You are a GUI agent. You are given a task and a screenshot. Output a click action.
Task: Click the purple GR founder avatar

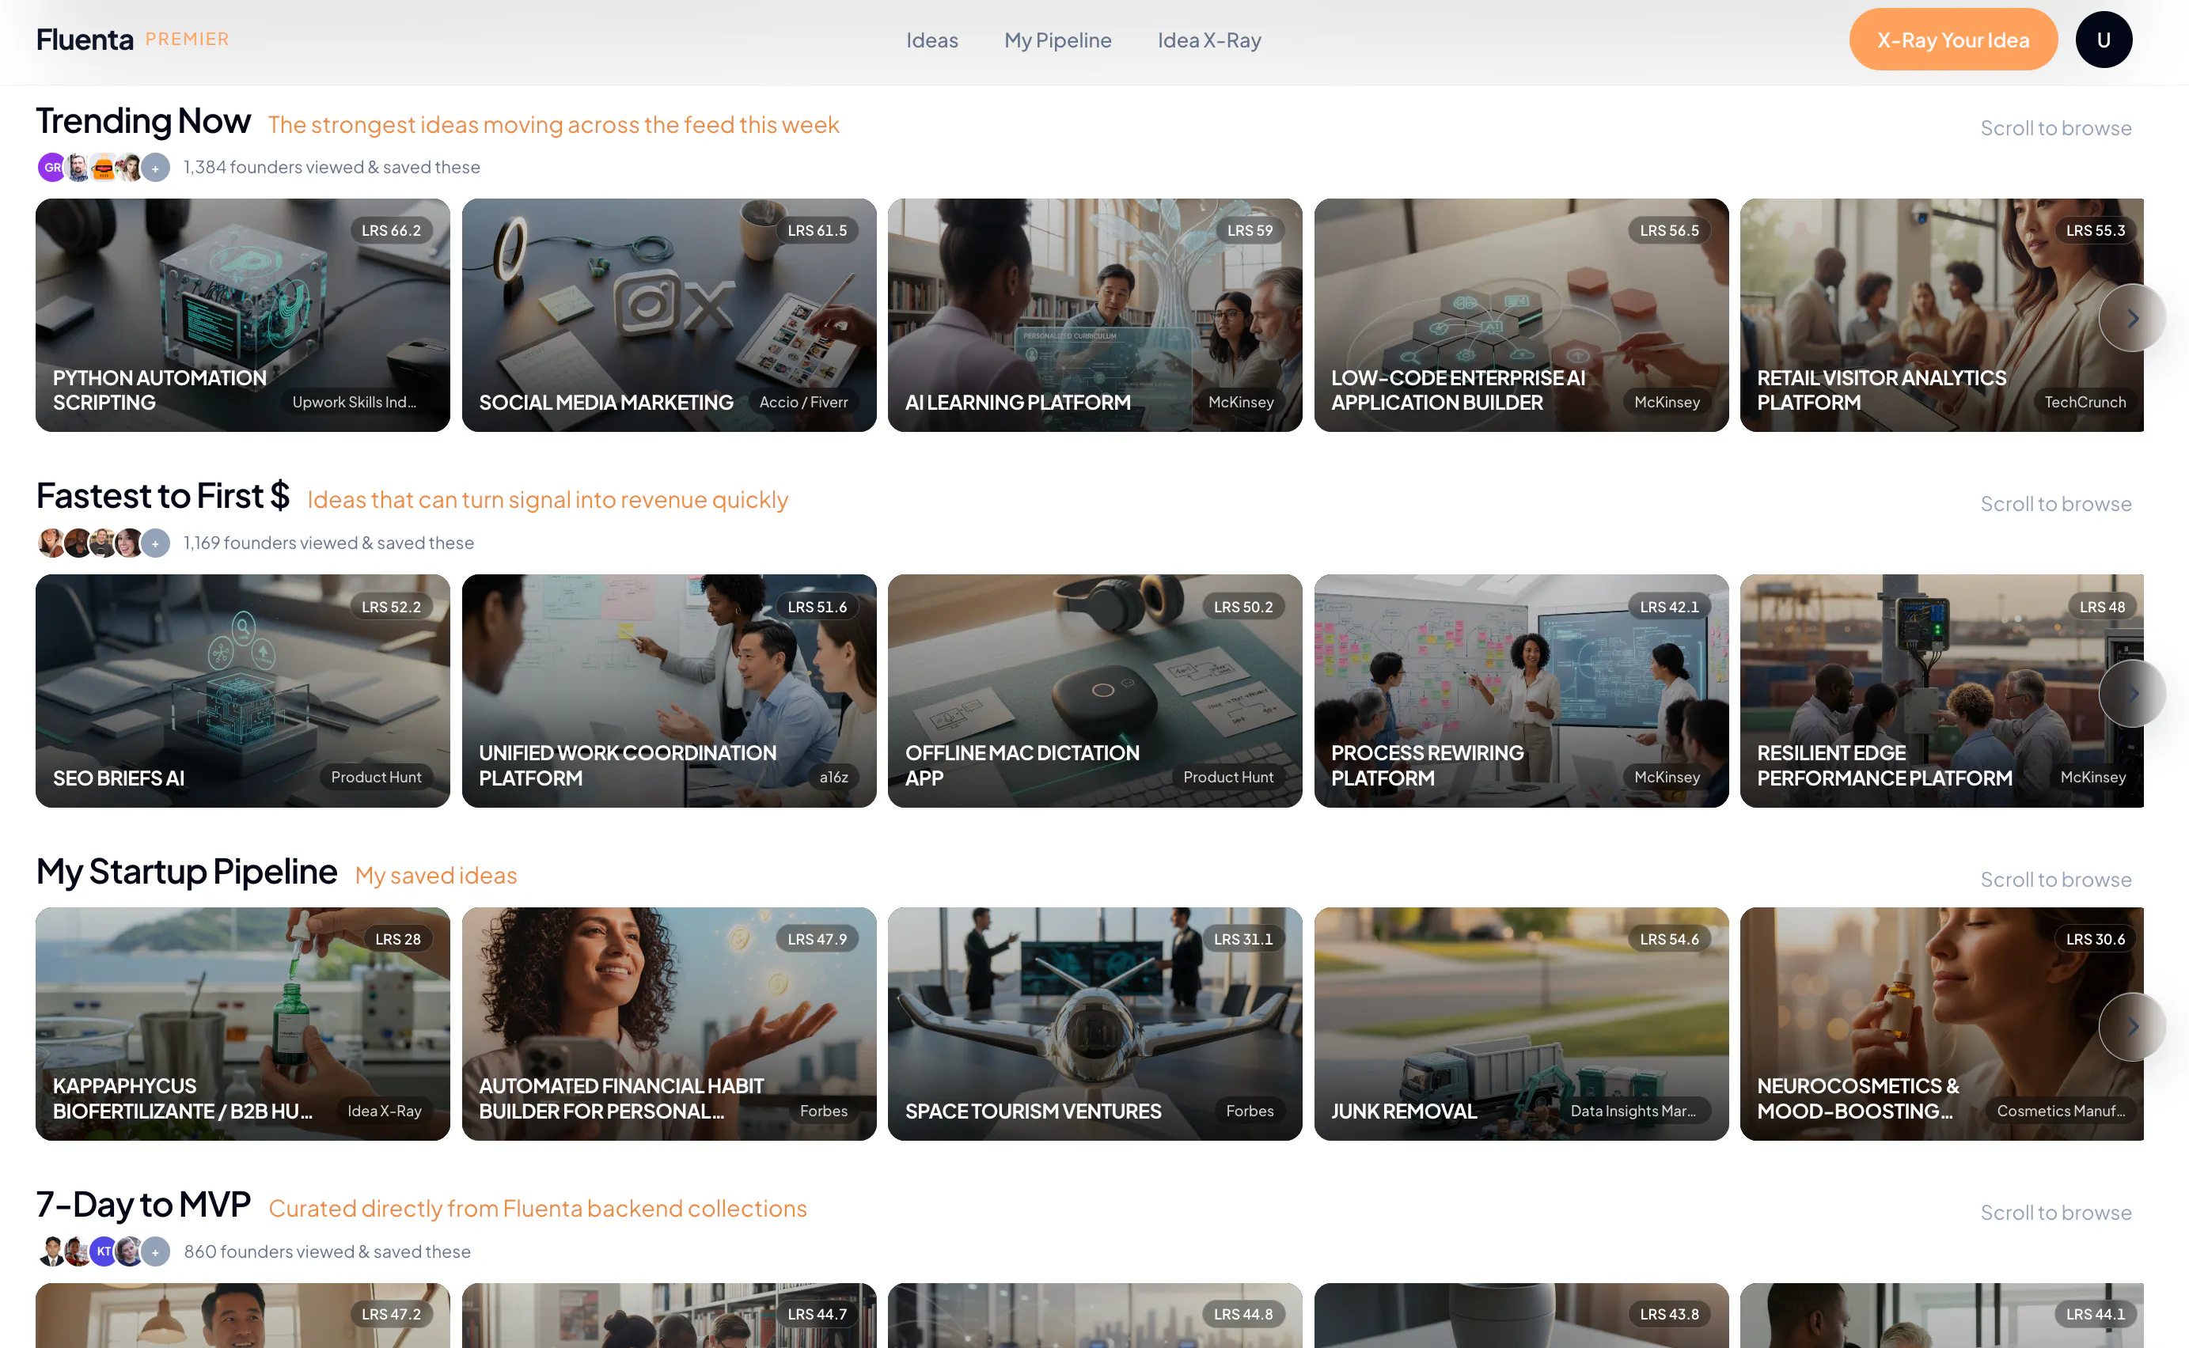pyautogui.click(x=51, y=168)
